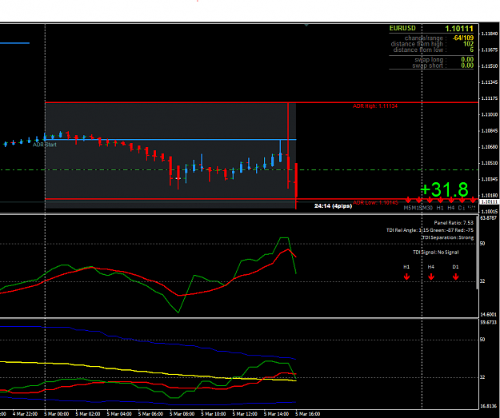Screen dimensions: 500x418
Task: Click the swap long label
Action: (x=431, y=60)
